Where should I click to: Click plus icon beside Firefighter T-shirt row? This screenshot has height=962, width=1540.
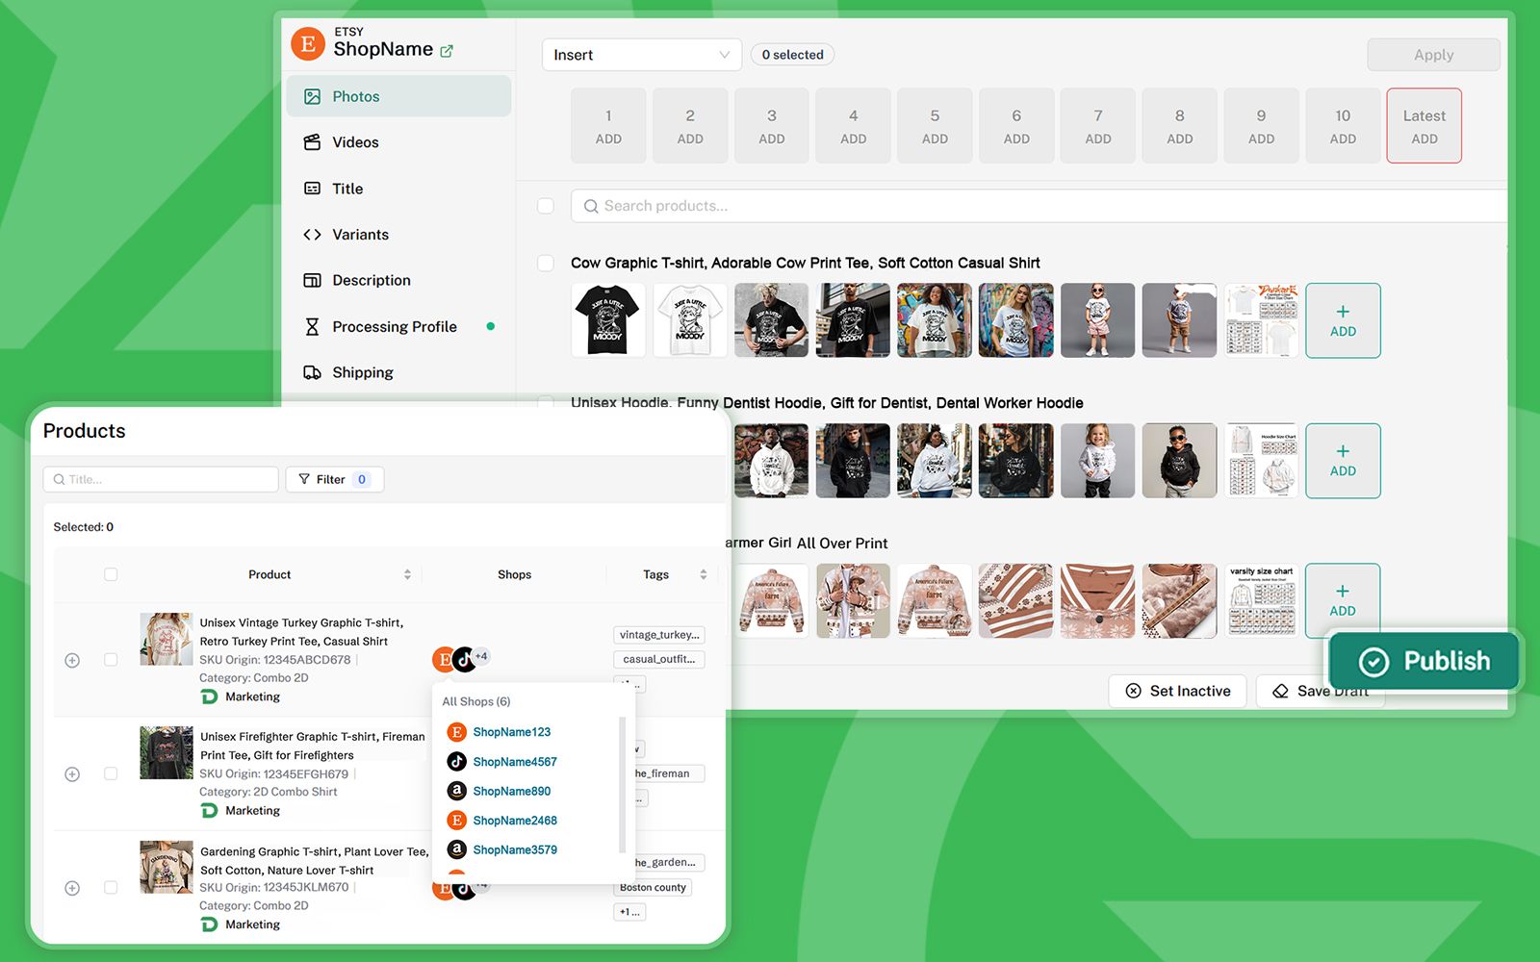(72, 774)
